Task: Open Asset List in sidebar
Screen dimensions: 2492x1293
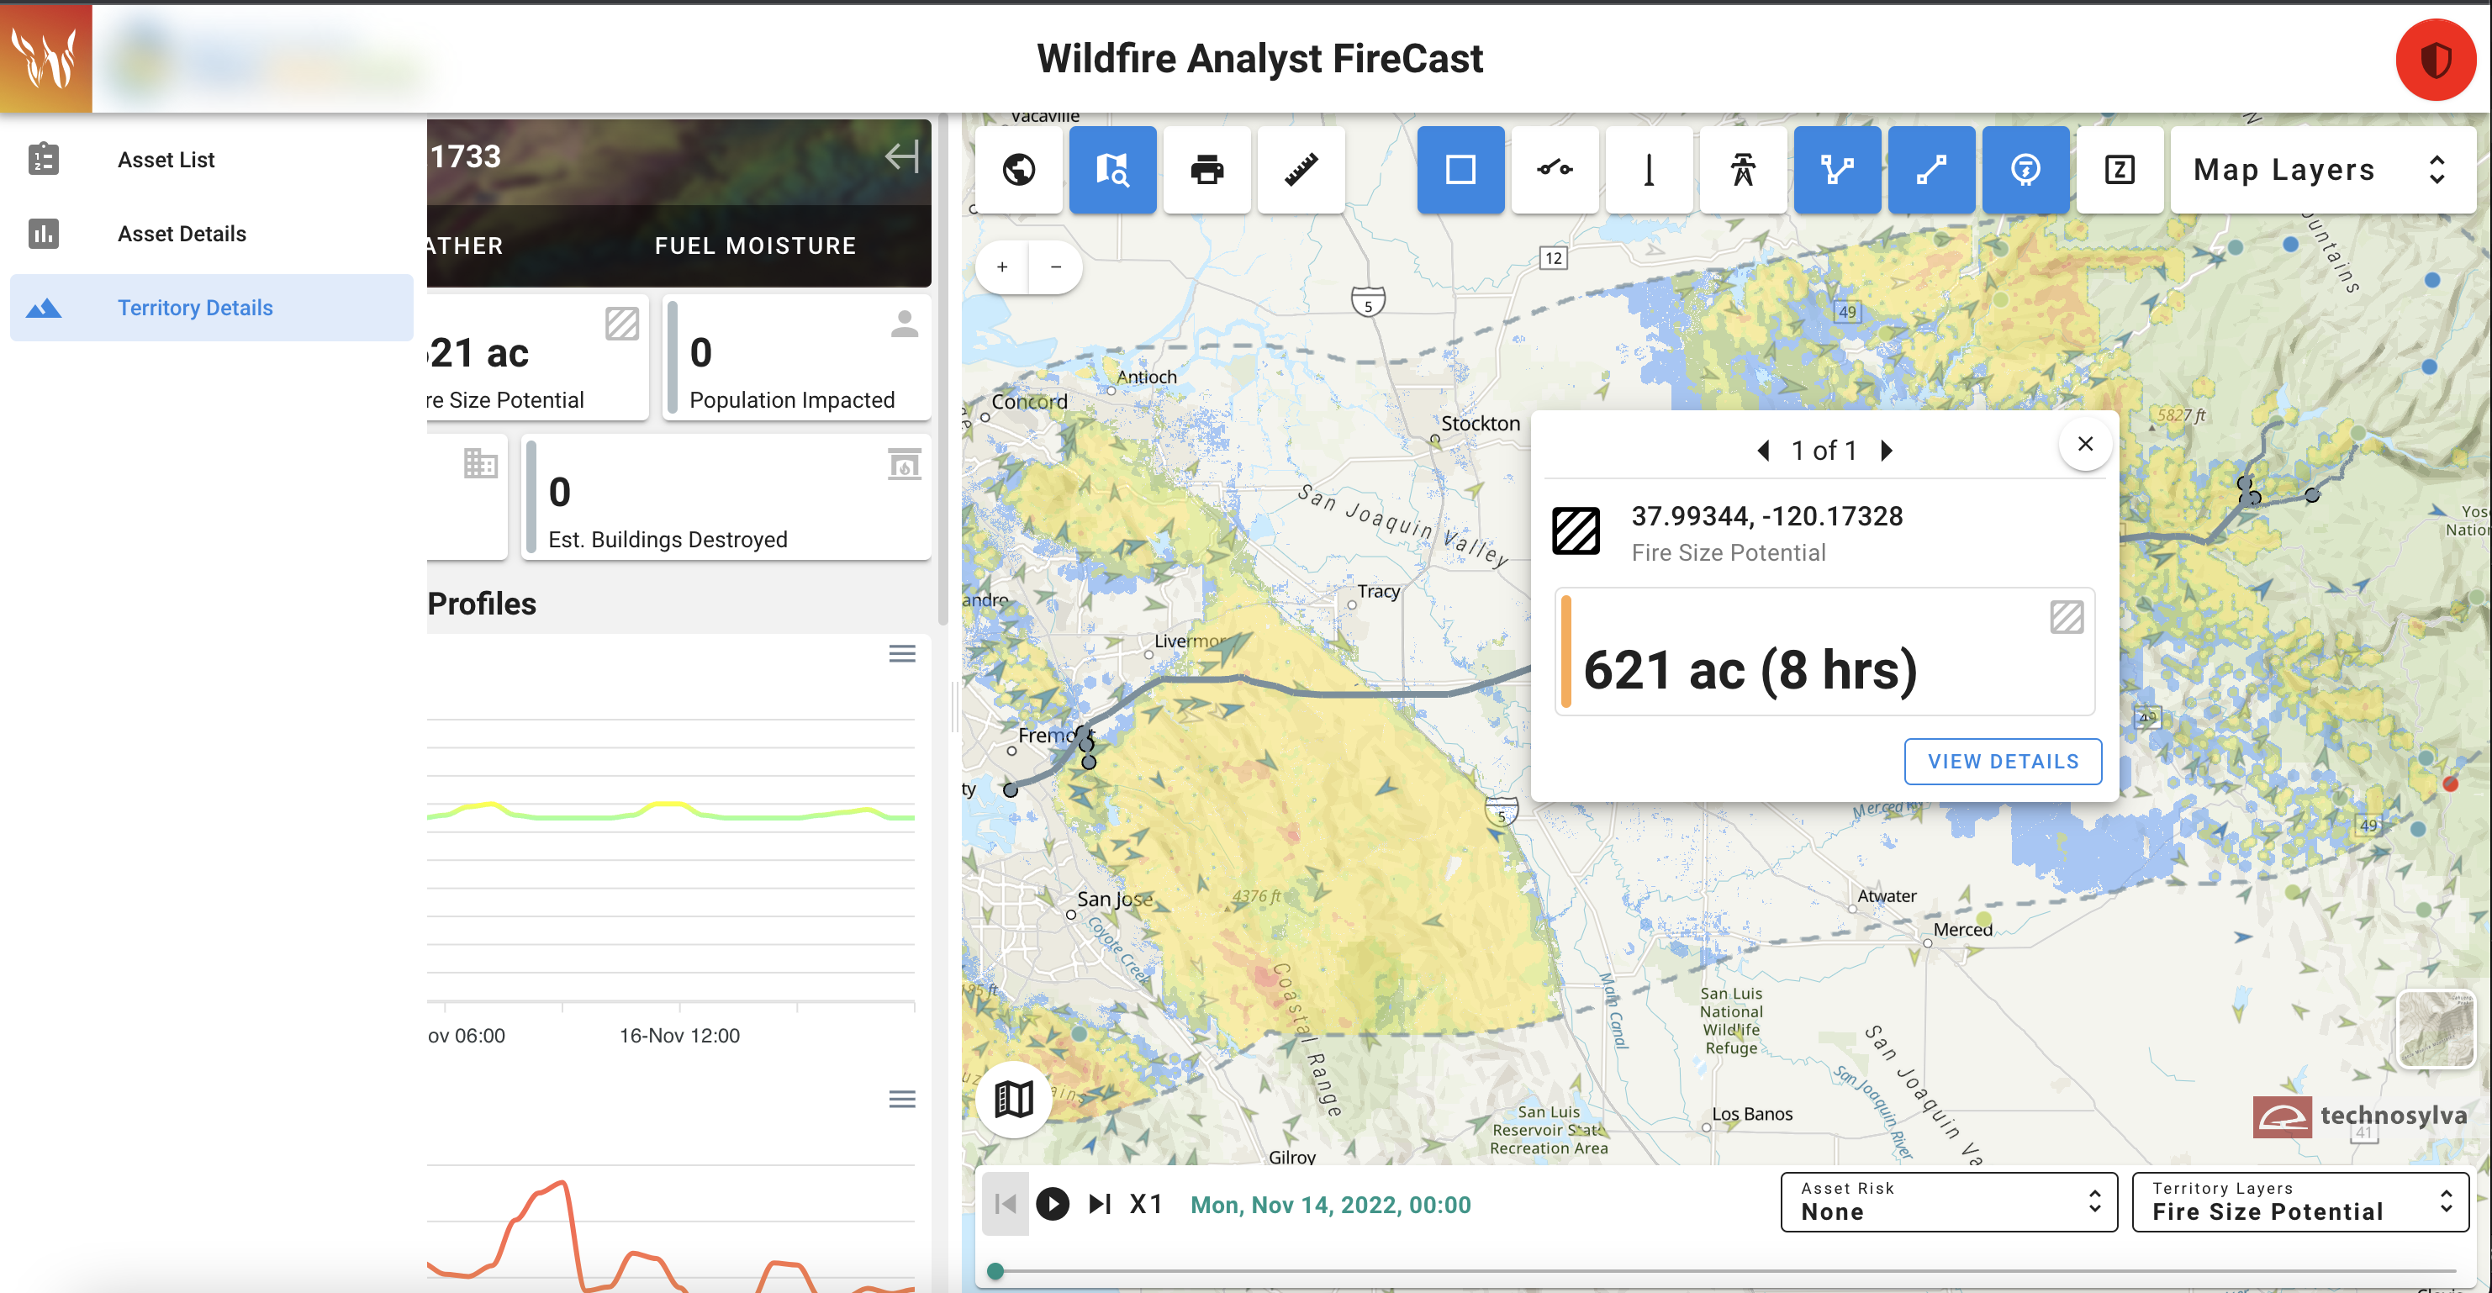Action: (166, 160)
